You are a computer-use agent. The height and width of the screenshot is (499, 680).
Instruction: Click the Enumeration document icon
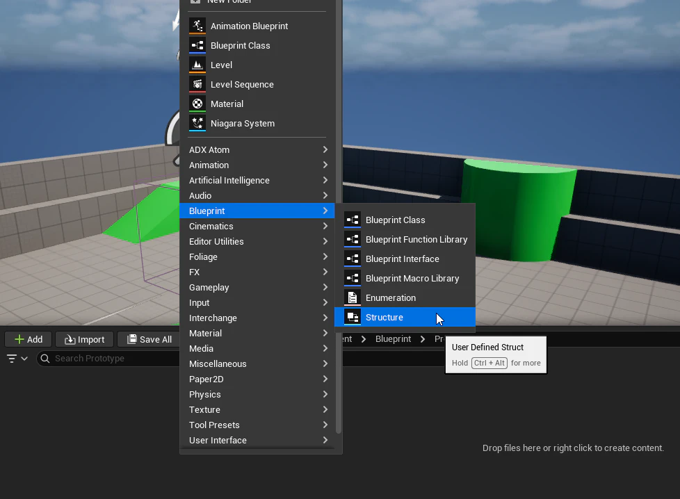(353, 298)
